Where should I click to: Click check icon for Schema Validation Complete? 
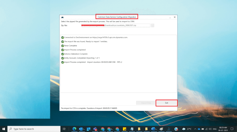(x=62, y=54)
